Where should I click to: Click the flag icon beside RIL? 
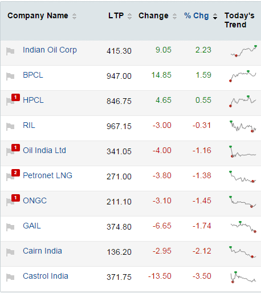10,127
